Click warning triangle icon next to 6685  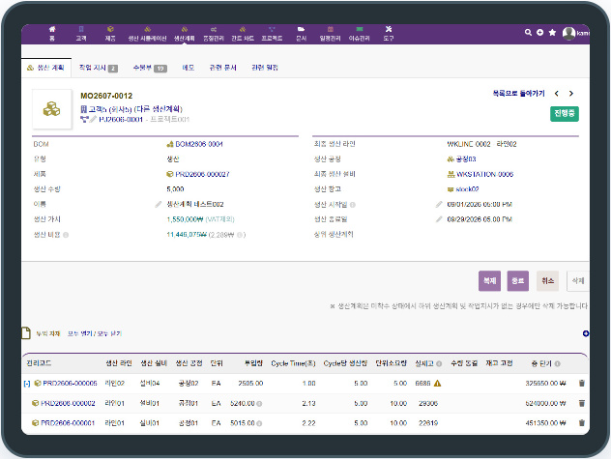438,384
